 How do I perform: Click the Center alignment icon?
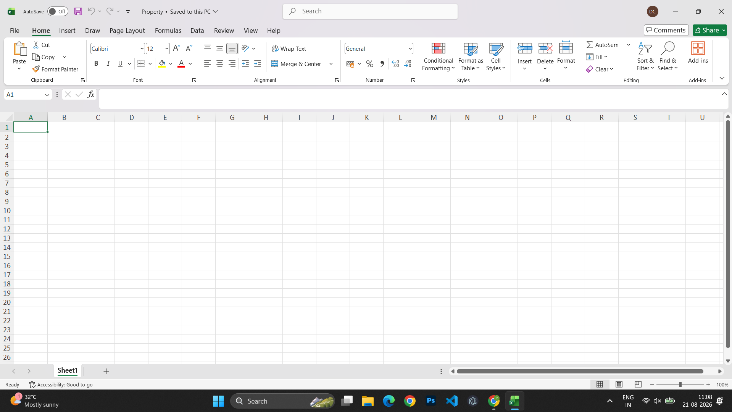click(220, 64)
